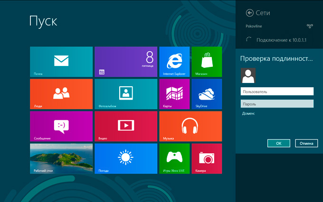Open the Сообщения messaging tile
Viewport: 323px width, 202px height.
(x=61, y=126)
